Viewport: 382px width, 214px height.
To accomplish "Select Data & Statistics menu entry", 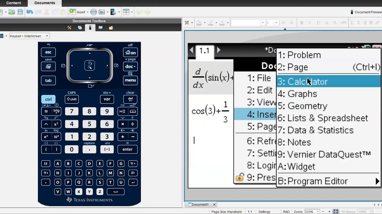I will (329, 130).
